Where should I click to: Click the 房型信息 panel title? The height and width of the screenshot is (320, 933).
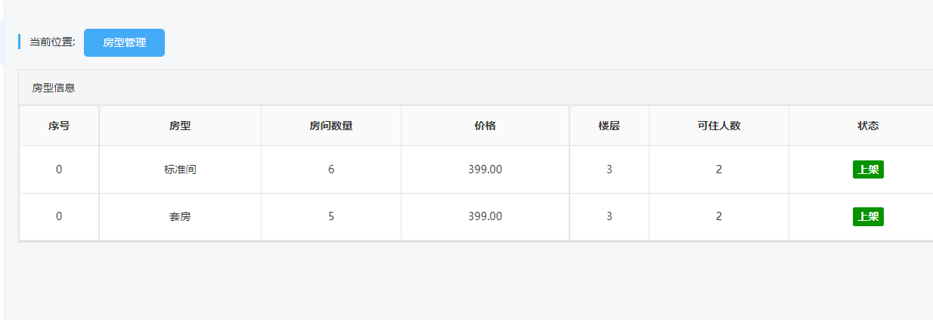[54, 88]
